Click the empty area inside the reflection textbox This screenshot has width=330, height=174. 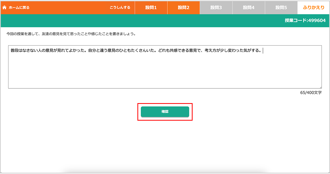165,72
